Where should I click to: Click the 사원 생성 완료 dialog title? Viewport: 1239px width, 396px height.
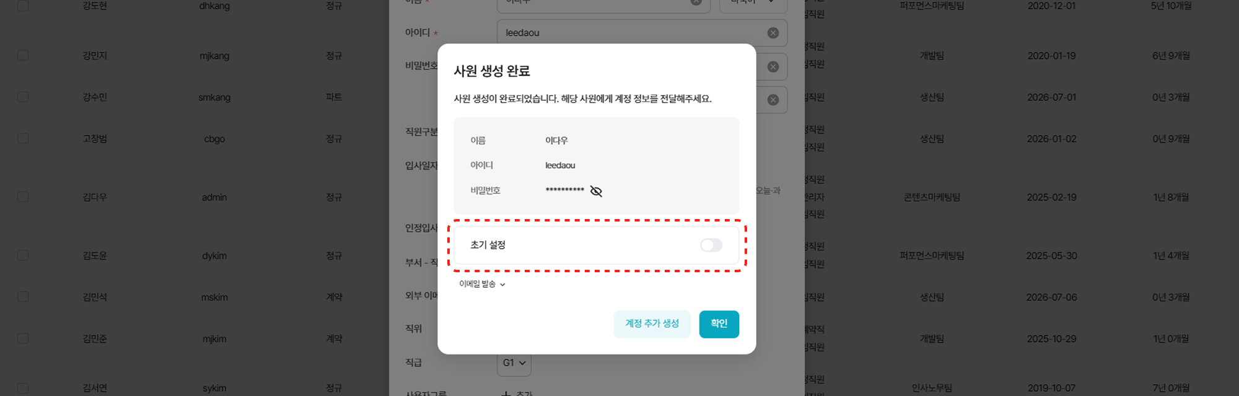(492, 71)
